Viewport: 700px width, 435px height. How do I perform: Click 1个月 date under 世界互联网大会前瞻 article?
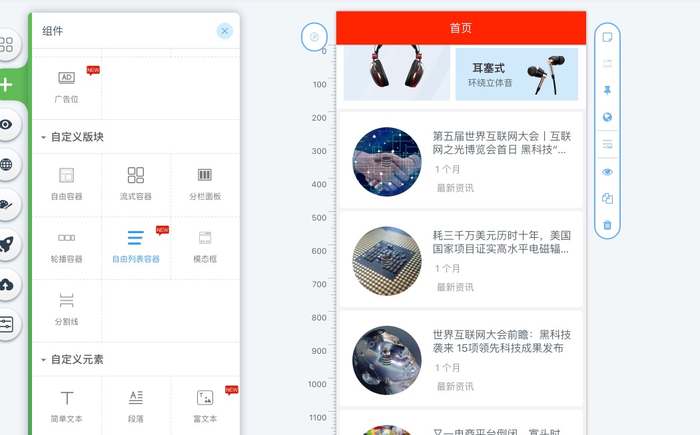coord(448,368)
